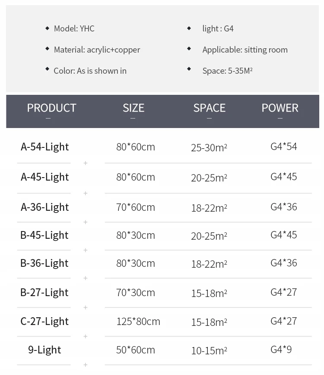Click the 50*60cm size value
The image size is (324, 375).
pos(135,350)
